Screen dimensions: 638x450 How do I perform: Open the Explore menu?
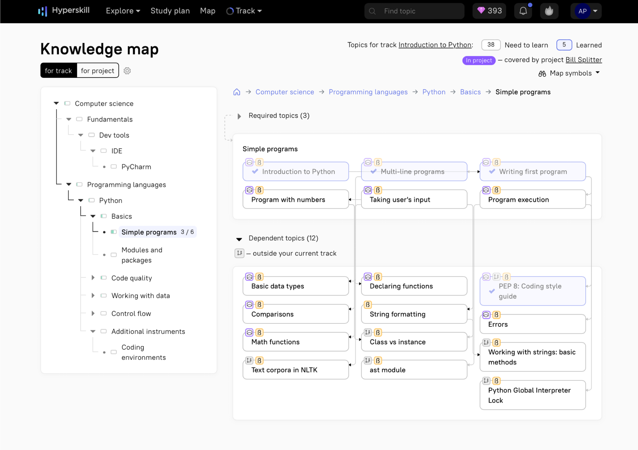pos(122,11)
